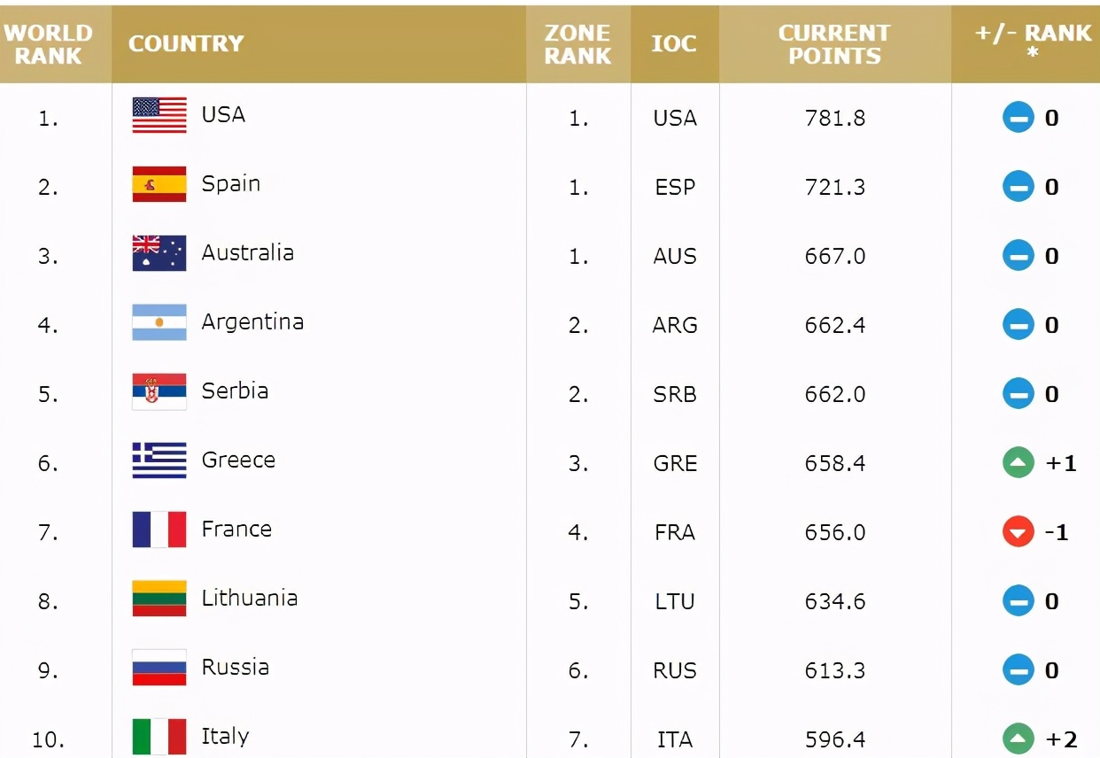The height and width of the screenshot is (758, 1100).
Task: Click the Zone Rank column header
Action: pyautogui.click(x=577, y=44)
